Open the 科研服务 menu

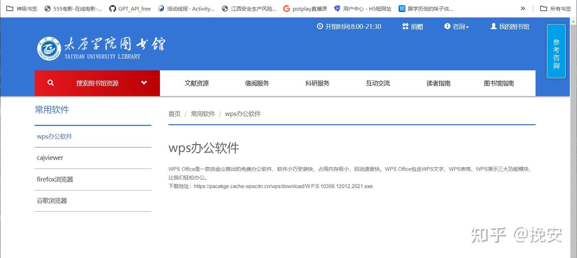coord(317,83)
